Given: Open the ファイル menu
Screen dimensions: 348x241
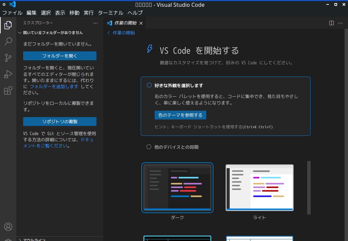Looking at the screenshot, I should [x=13, y=13].
